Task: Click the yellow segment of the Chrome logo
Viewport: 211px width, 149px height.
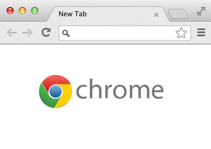Action: pos(66,96)
